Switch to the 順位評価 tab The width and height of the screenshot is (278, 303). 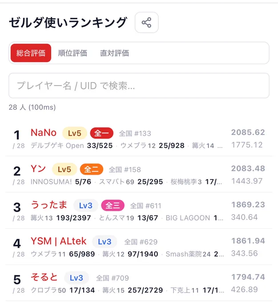[73, 53]
